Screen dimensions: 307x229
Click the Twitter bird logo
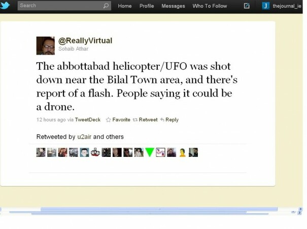pos(5,5)
